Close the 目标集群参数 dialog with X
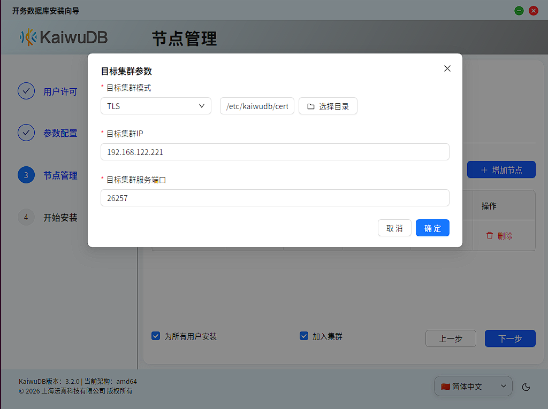 tap(447, 68)
